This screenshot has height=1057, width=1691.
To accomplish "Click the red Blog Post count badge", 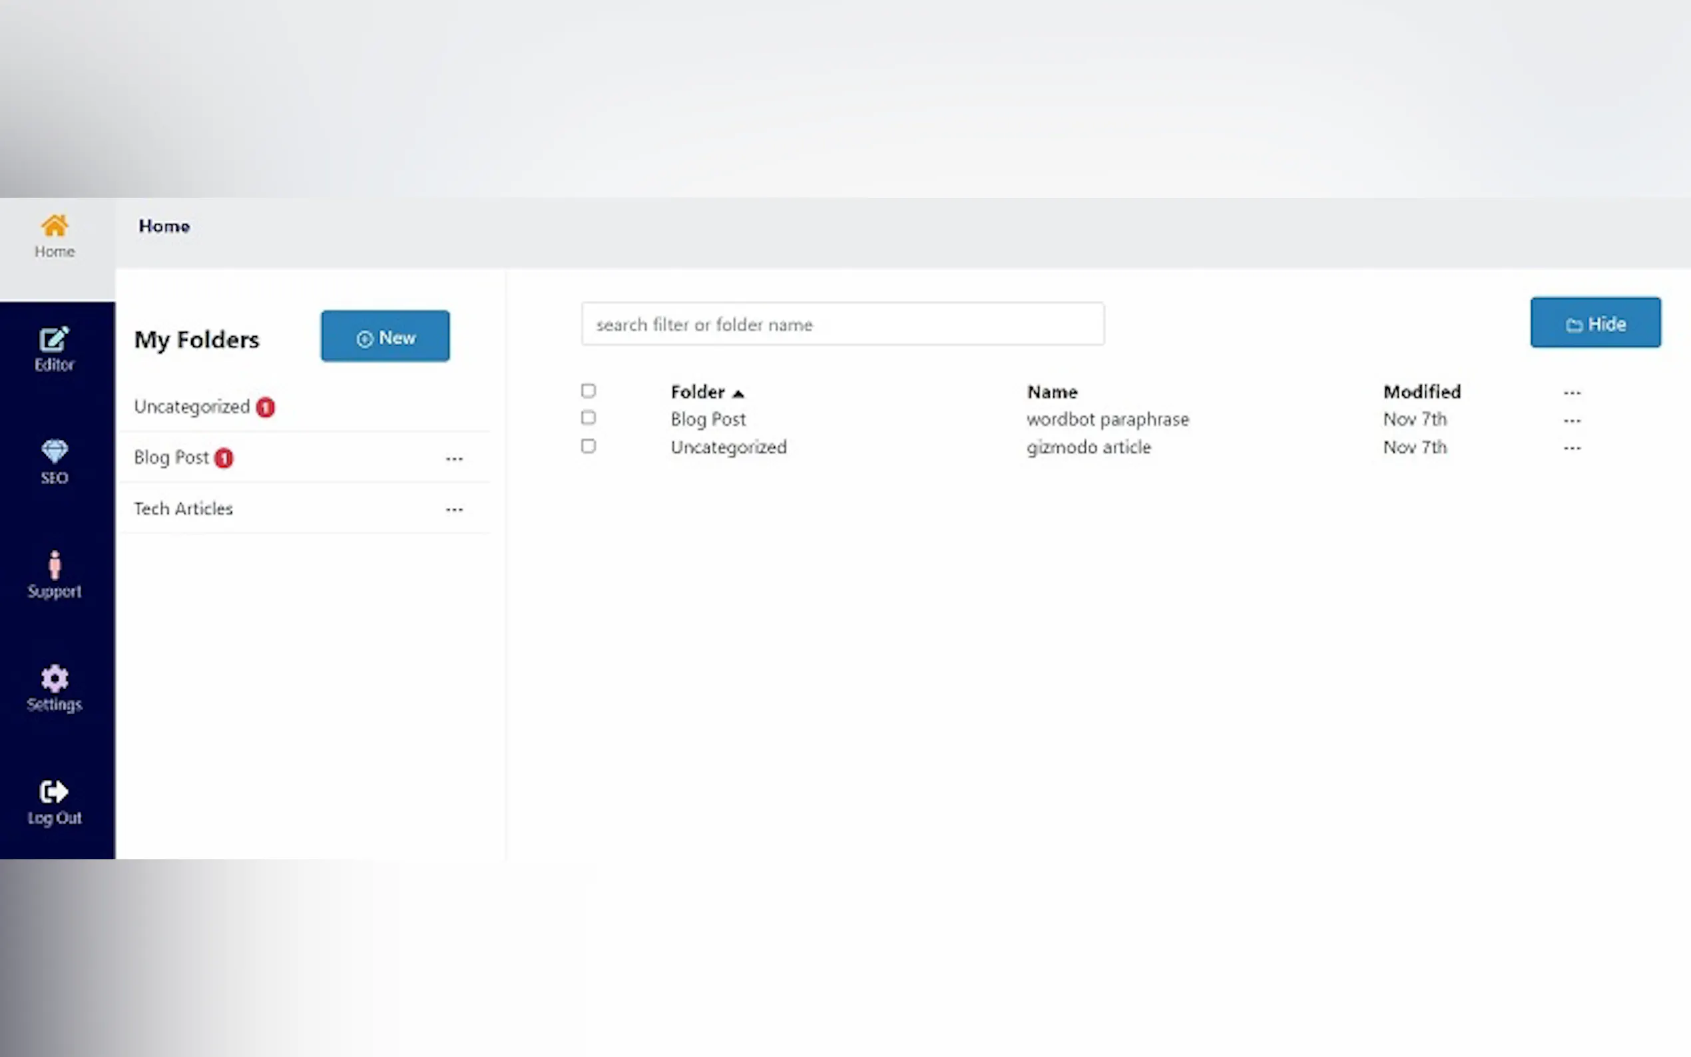I will [224, 458].
